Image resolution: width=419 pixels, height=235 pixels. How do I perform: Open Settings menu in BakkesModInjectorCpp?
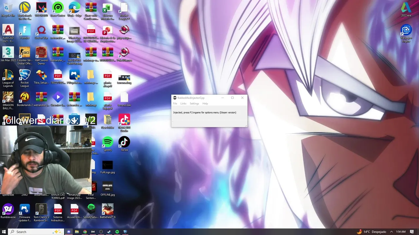(x=194, y=103)
